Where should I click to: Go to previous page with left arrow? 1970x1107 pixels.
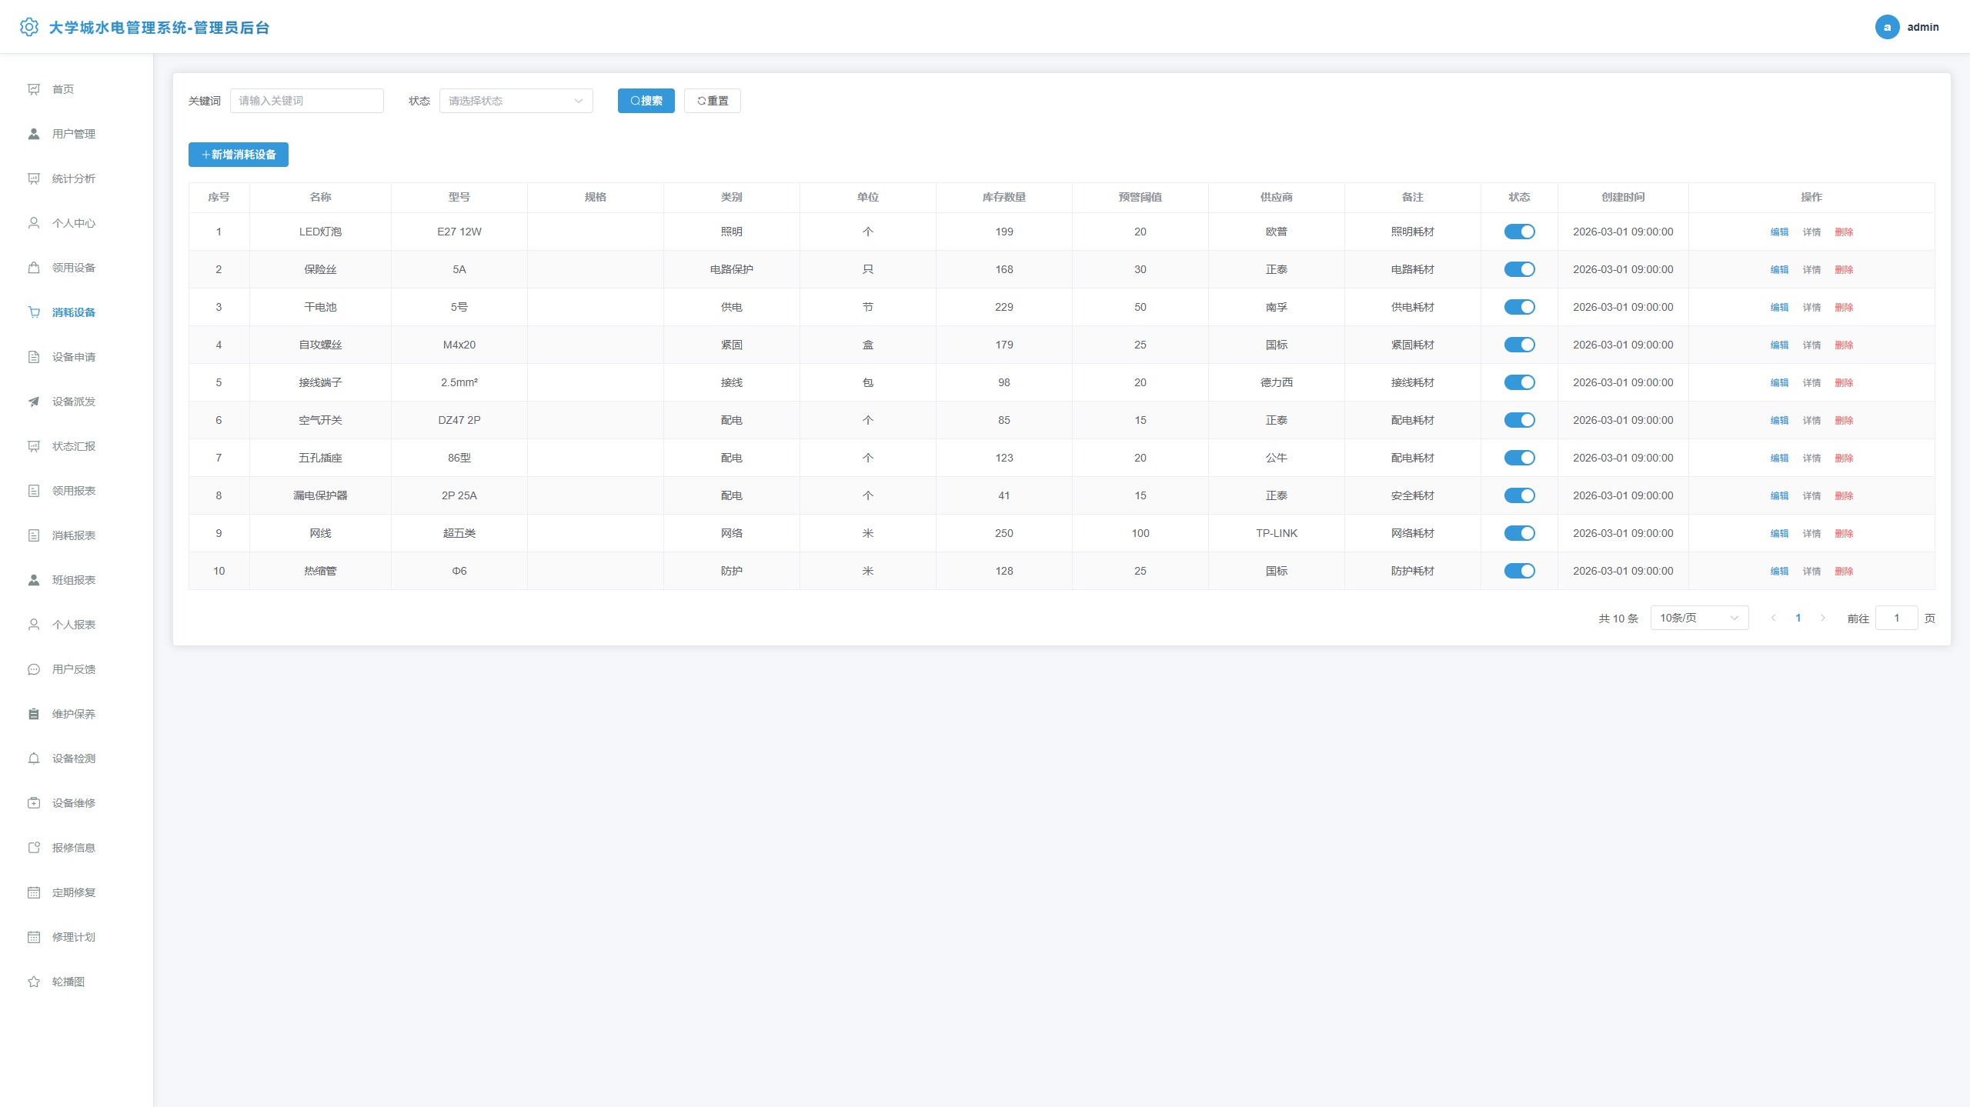coord(1774,618)
